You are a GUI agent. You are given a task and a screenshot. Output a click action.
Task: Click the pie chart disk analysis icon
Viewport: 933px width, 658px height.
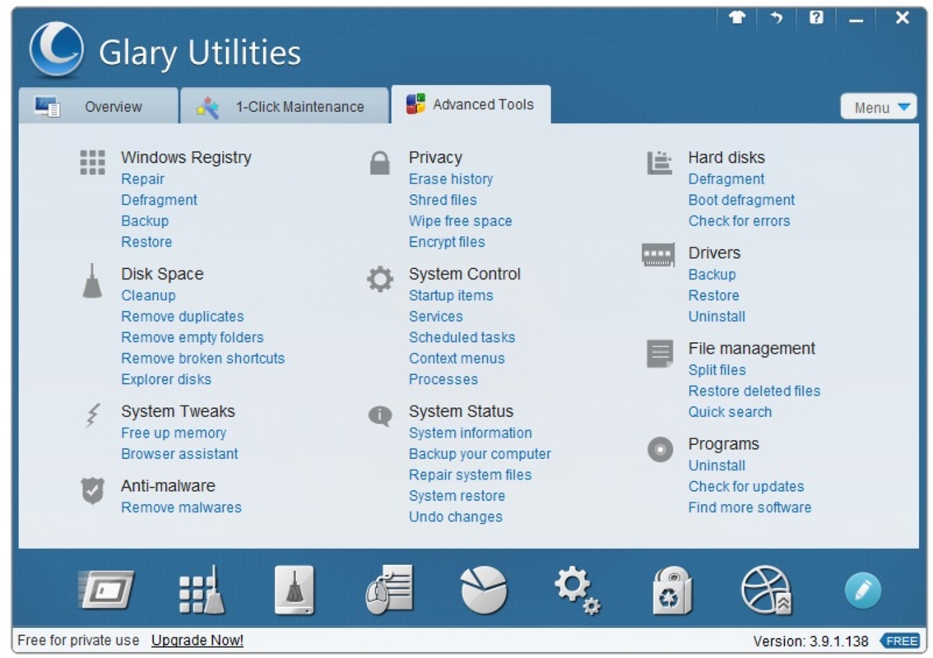click(x=483, y=590)
